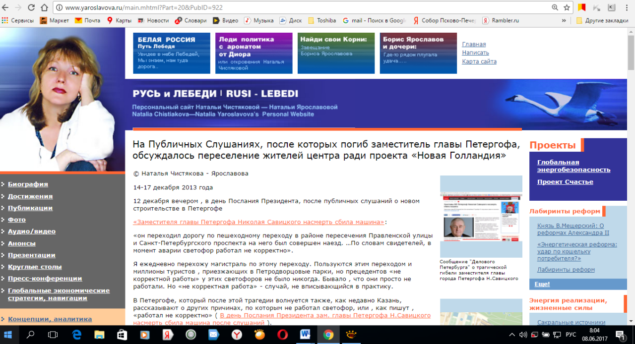Open the 'Публикации' sidebar menu item

[30, 208]
